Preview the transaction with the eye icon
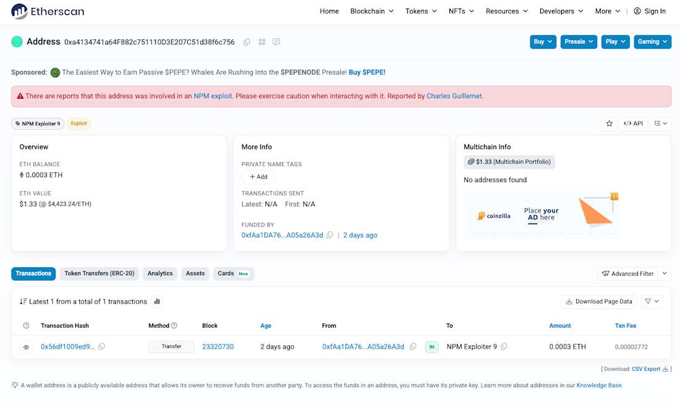Viewport: 680px width, 416px height. [26, 347]
